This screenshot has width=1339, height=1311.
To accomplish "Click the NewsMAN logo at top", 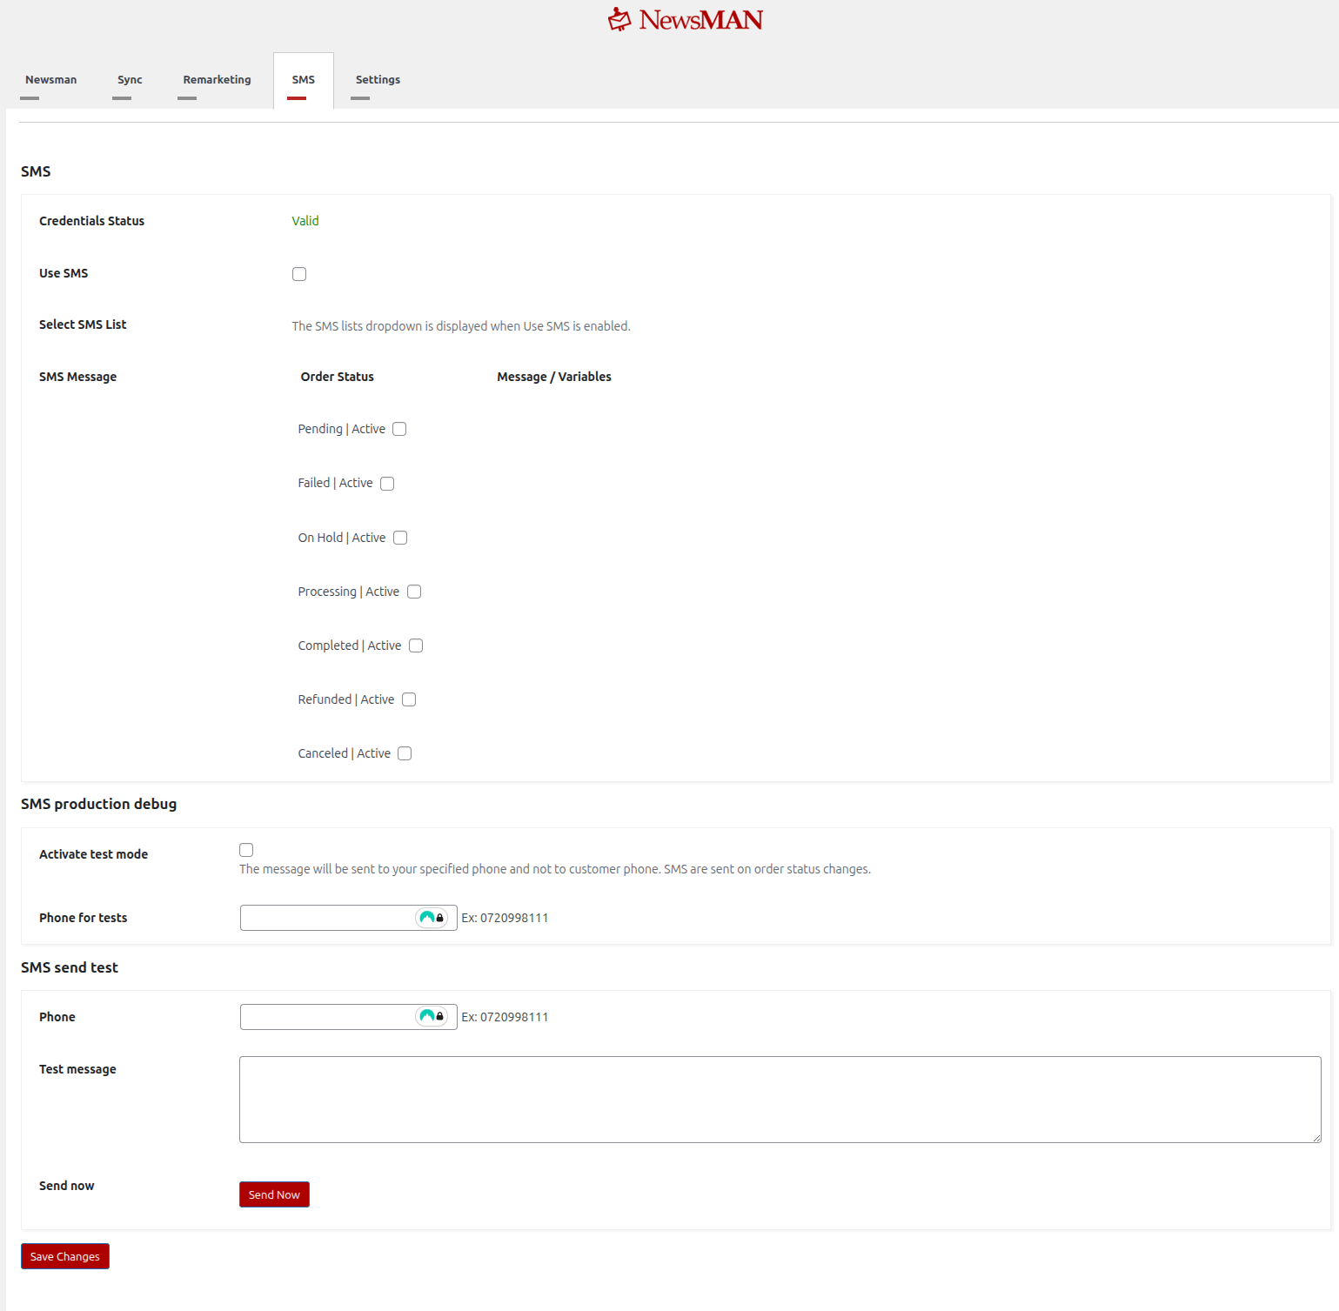I will tap(685, 20).
